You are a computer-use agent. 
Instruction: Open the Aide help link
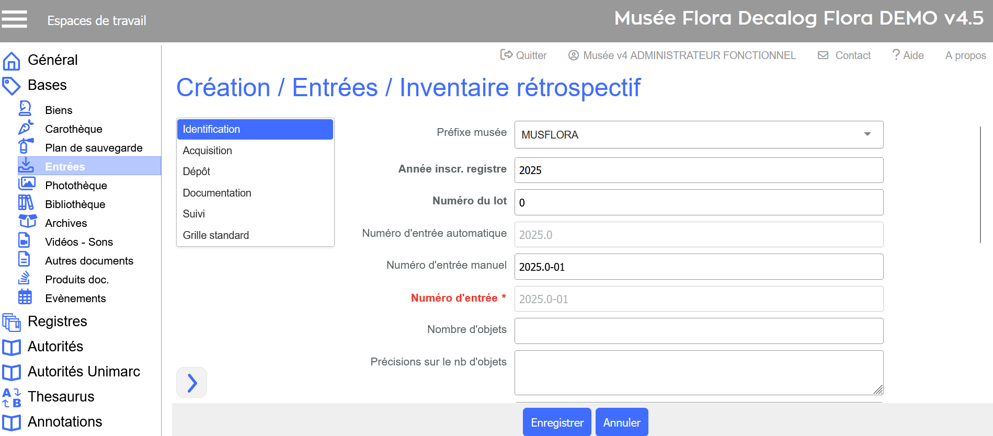coord(908,55)
